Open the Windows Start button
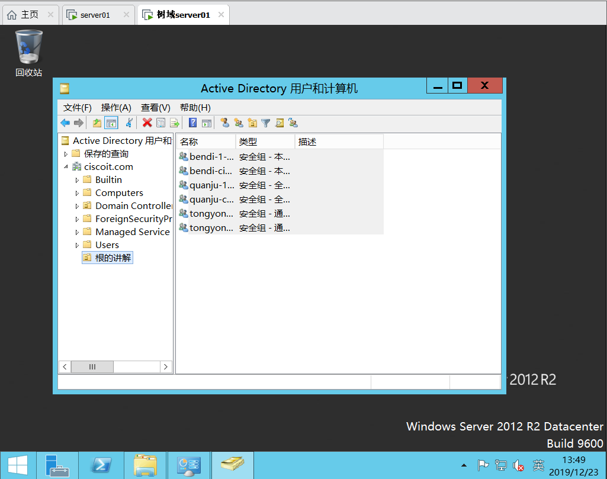The height and width of the screenshot is (479, 607). coord(18,465)
